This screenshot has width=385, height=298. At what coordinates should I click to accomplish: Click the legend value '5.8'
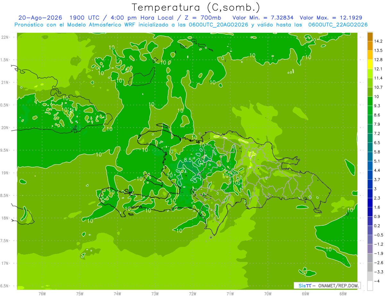[377, 152]
